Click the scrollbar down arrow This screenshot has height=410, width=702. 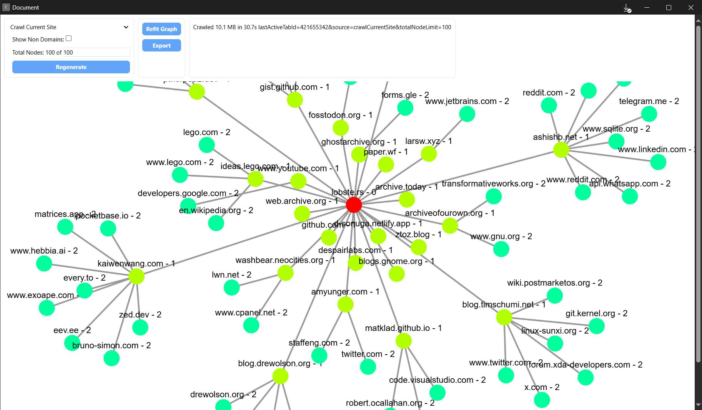click(x=698, y=405)
